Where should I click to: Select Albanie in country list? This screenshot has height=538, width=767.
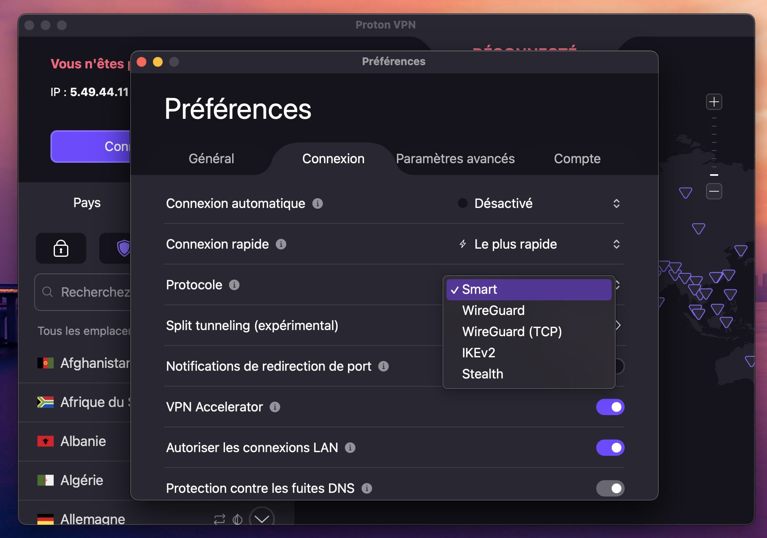[74, 441]
